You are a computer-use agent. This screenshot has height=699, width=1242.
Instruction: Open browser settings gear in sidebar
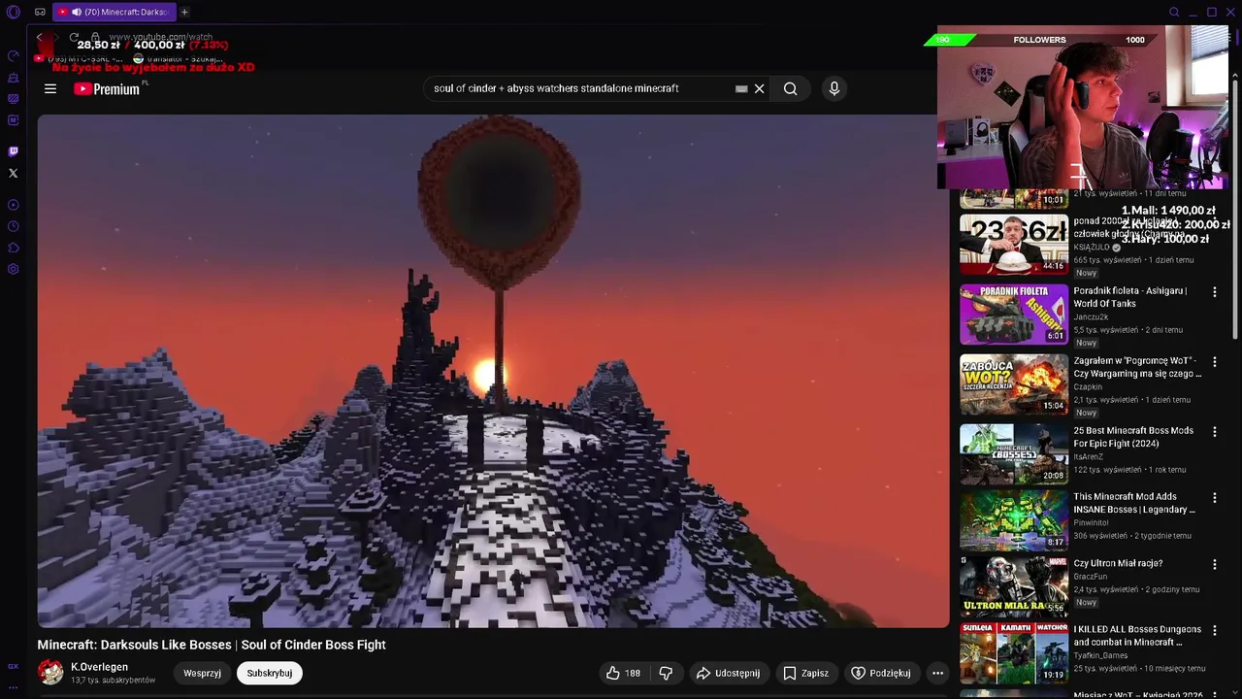pos(14,269)
